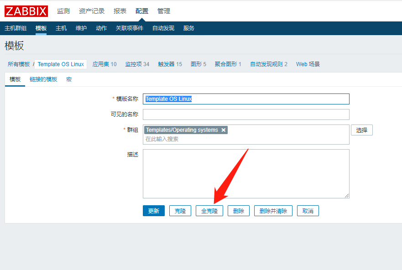Image resolution: width=402 pixels, height=270 pixels.
Task: Click the 克隆 button
Action: tap(180, 211)
